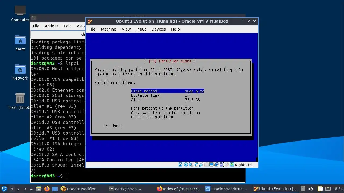
Task: Open the dartz home folder desktop icon
Action: pyautogui.click(x=20, y=43)
